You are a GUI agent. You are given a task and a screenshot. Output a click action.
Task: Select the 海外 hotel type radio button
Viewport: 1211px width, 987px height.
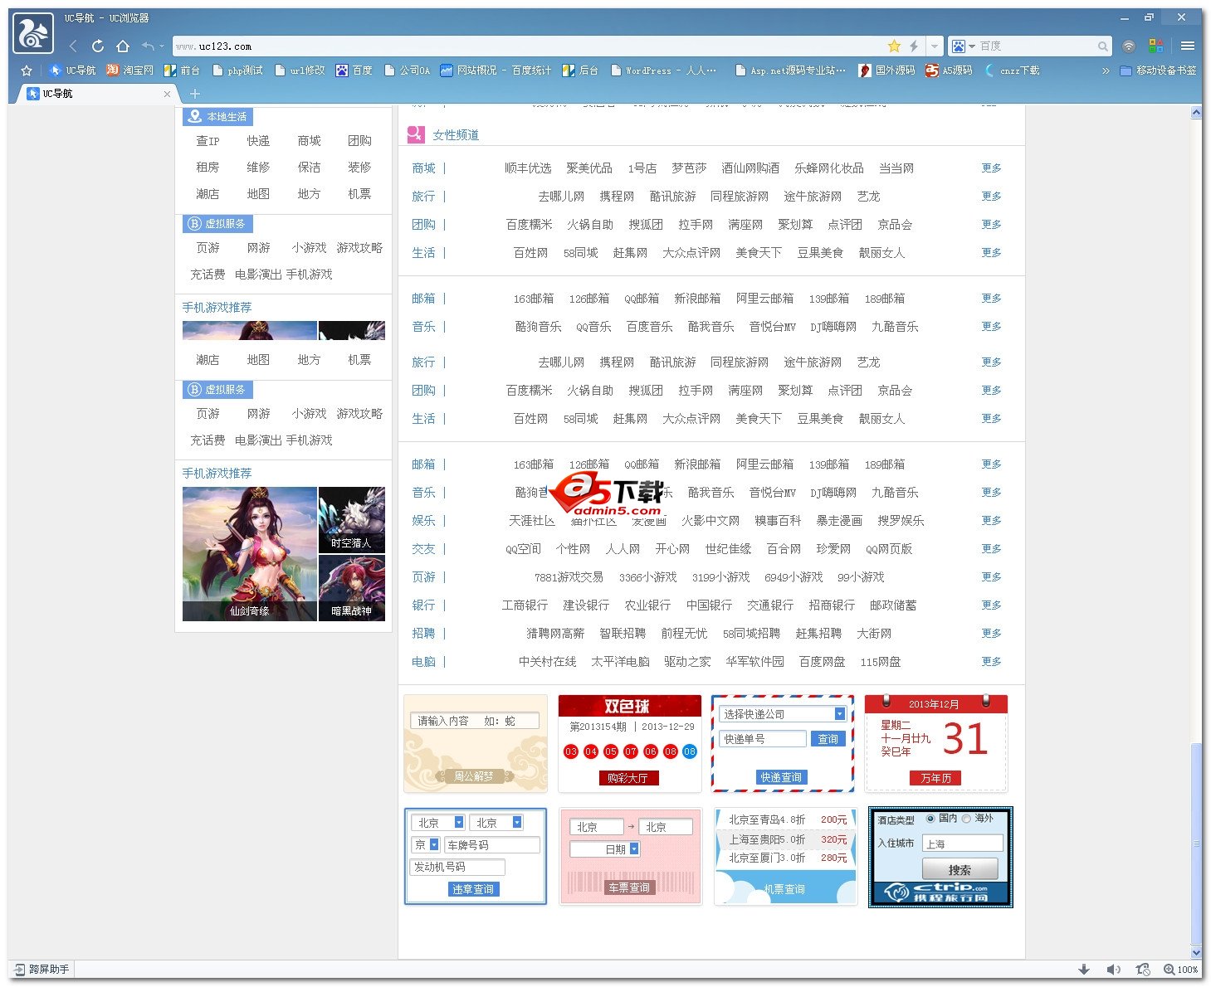(x=966, y=819)
